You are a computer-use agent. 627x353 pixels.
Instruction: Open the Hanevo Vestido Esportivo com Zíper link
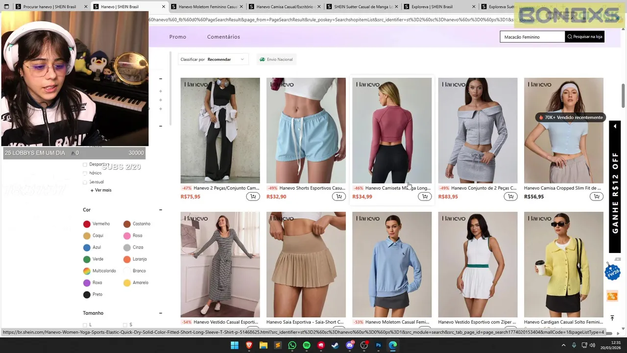click(x=477, y=322)
